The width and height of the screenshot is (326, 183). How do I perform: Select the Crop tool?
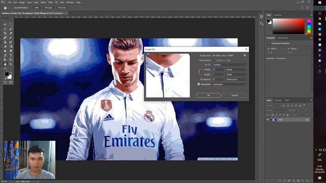[5, 33]
